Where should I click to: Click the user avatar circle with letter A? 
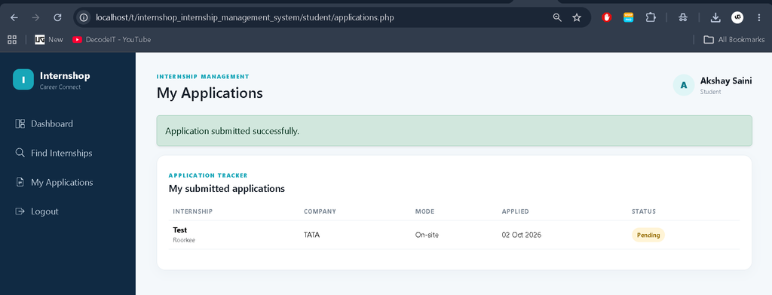coord(683,85)
